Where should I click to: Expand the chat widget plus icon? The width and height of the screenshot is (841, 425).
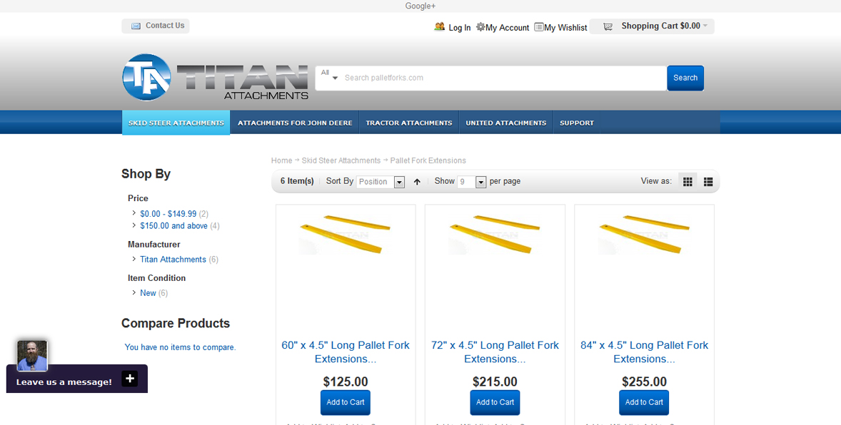(130, 379)
